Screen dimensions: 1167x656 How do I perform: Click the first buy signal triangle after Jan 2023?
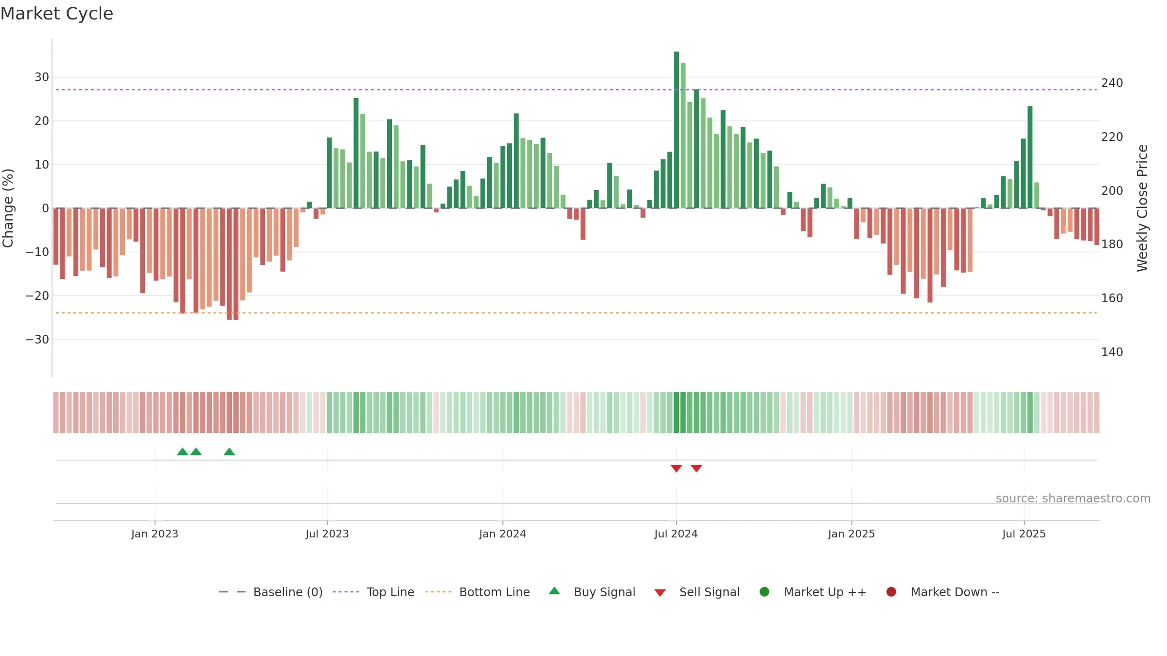coord(182,452)
